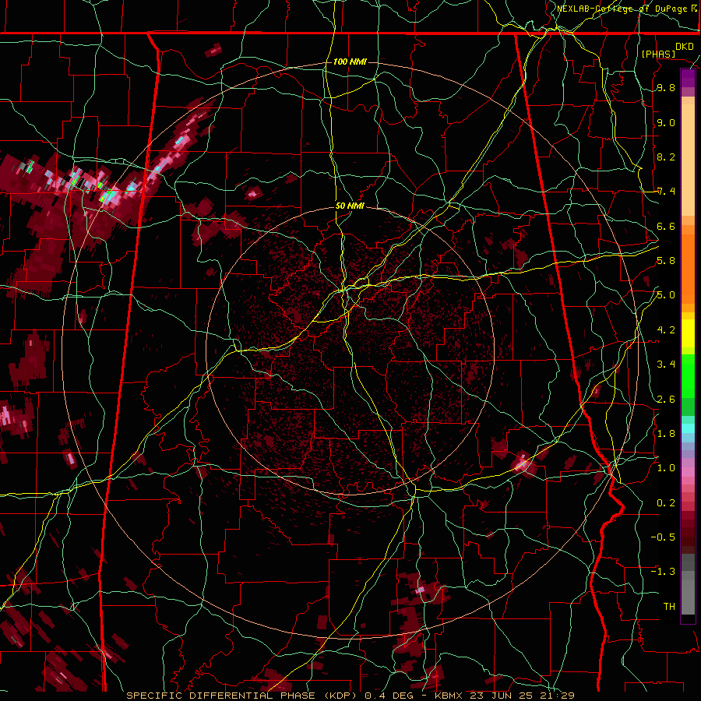Pick the cyan swatch on the color bar

coord(688,428)
